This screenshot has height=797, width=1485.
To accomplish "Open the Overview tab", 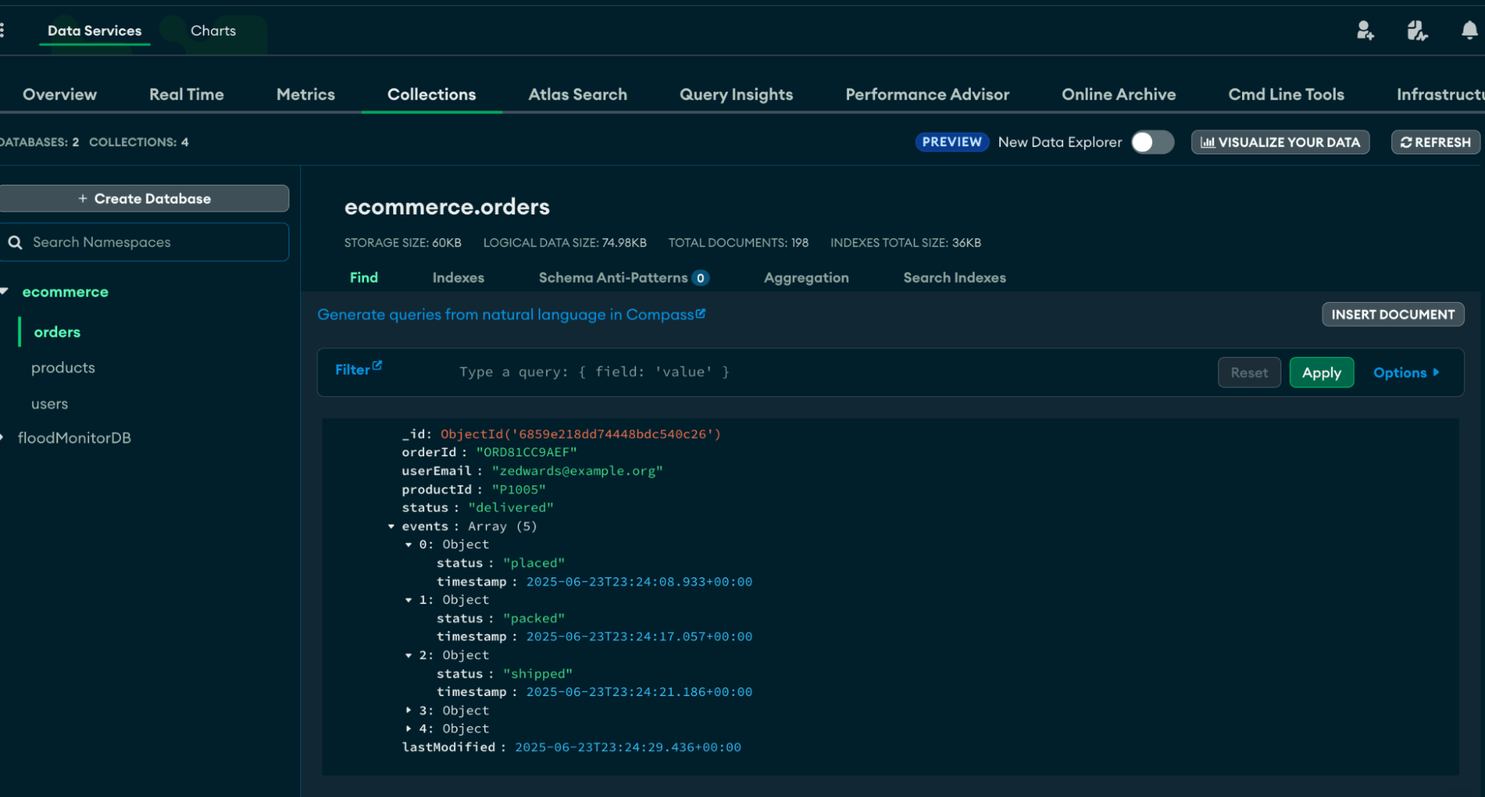I will 60,94.
